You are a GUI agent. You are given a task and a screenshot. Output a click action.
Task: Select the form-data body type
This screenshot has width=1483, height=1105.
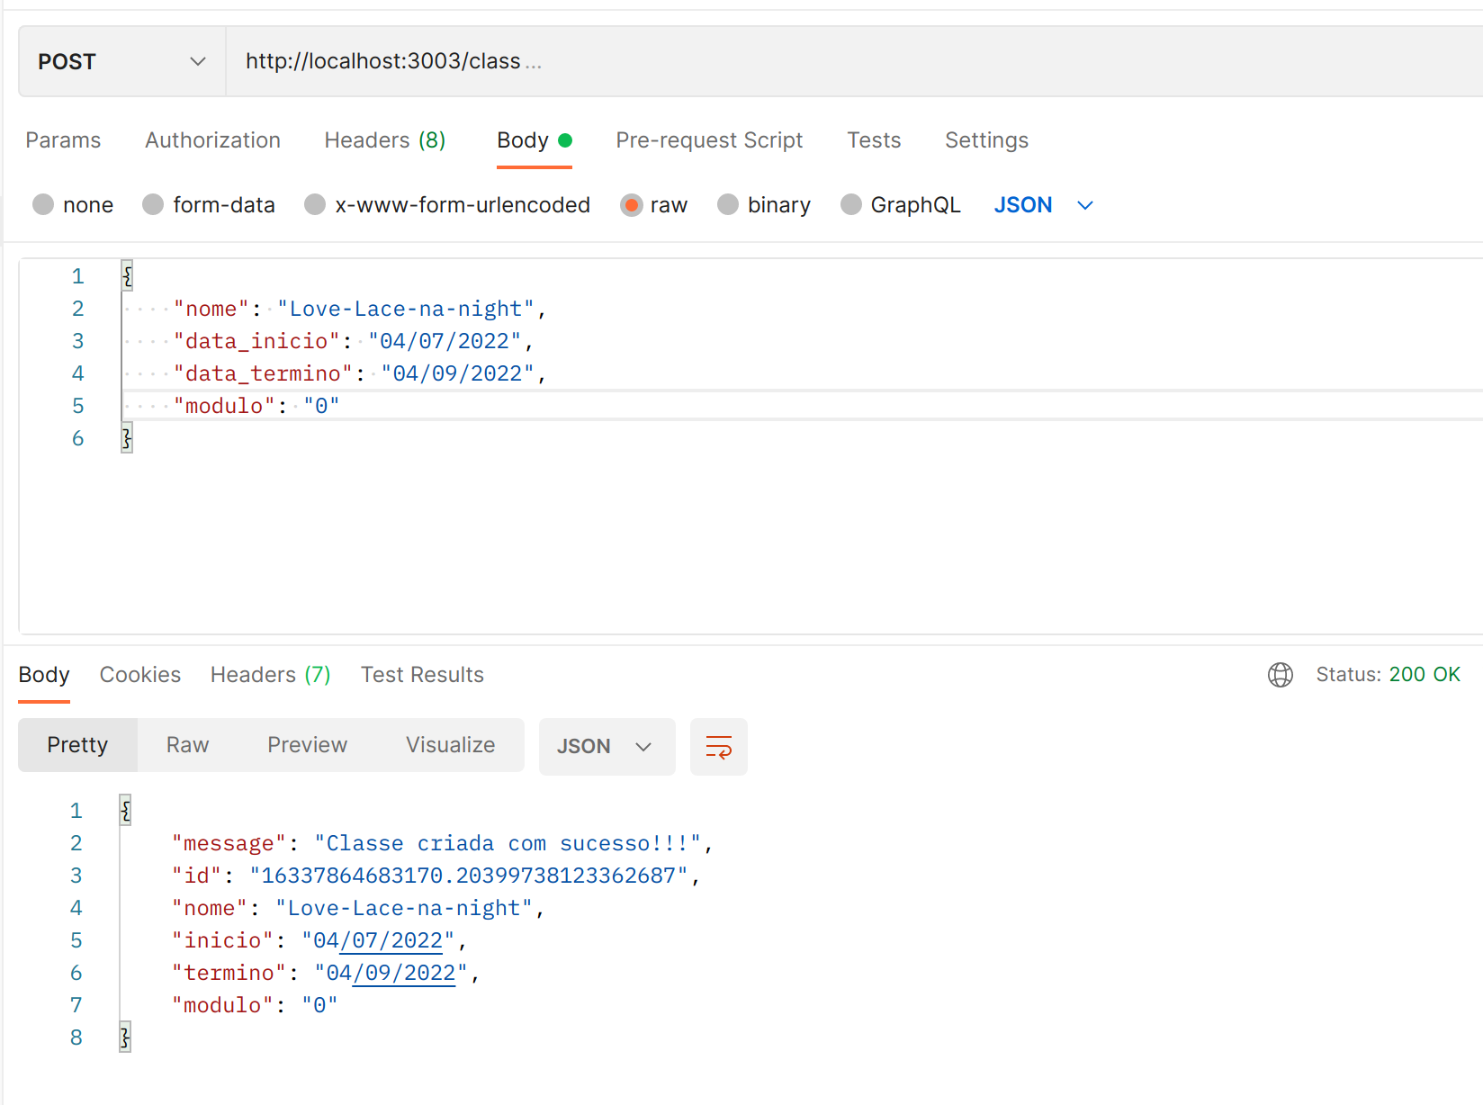click(x=209, y=204)
